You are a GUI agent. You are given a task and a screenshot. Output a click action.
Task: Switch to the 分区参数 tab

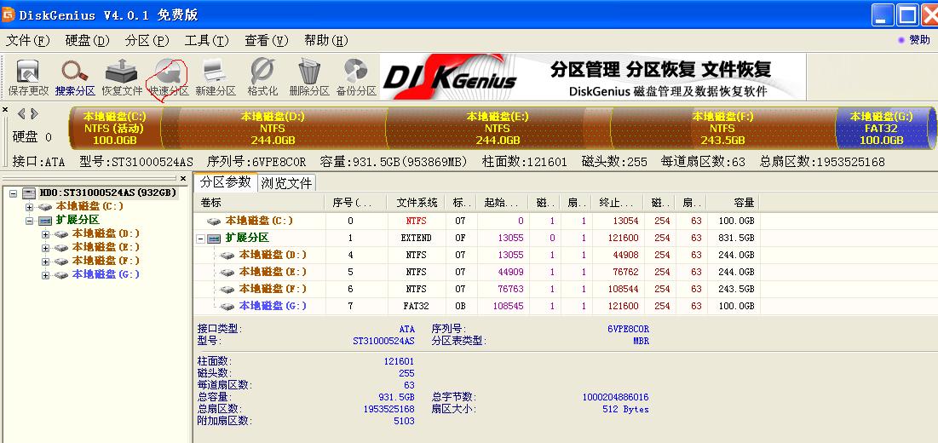226,182
